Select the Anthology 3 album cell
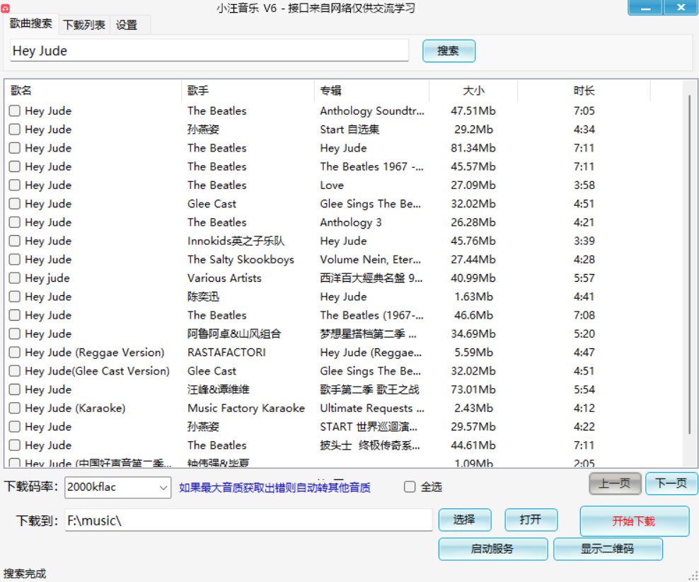Image resolution: width=699 pixels, height=582 pixels. coord(350,222)
